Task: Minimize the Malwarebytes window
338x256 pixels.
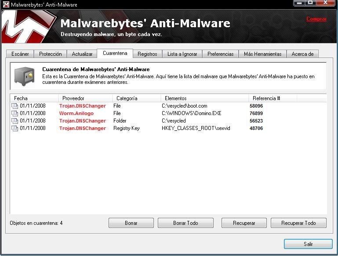Action: (299, 3)
